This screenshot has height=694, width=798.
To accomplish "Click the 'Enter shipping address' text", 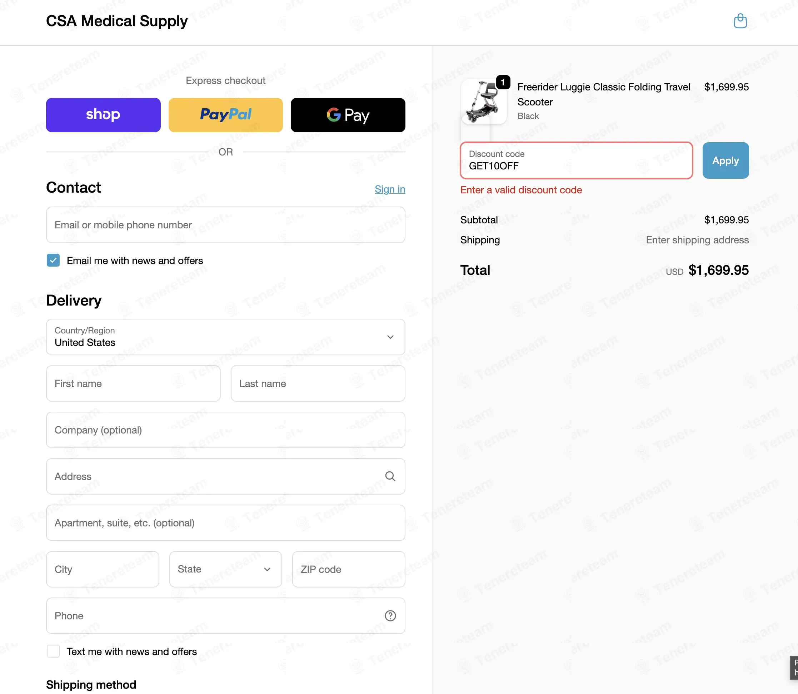I will point(697,240).
